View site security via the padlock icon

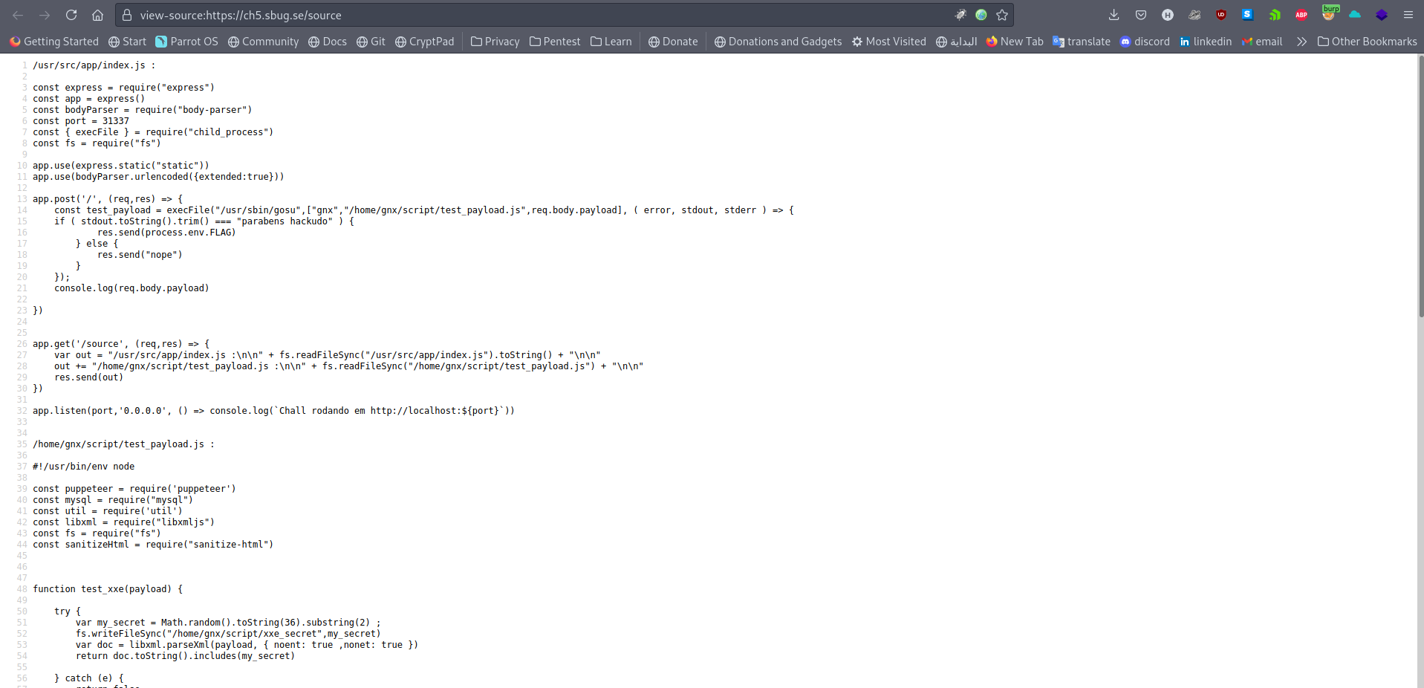(x=127, y=15)
